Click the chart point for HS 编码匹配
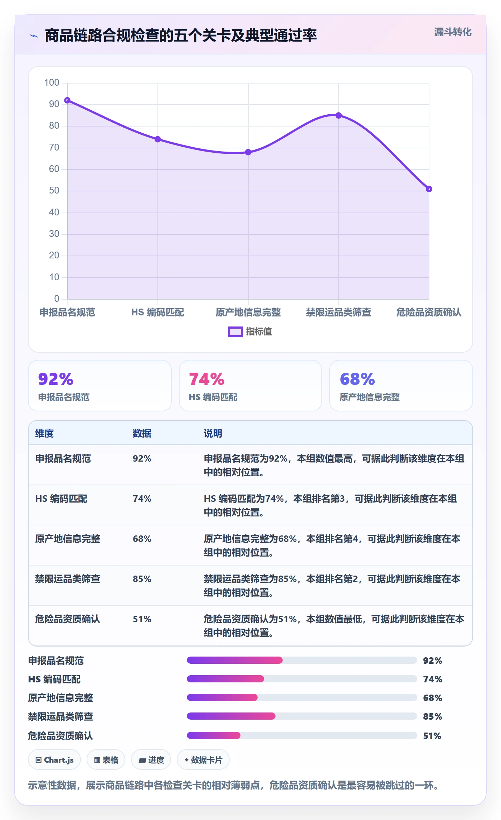This screenshot has width=501, height=820. pos(158,139)
